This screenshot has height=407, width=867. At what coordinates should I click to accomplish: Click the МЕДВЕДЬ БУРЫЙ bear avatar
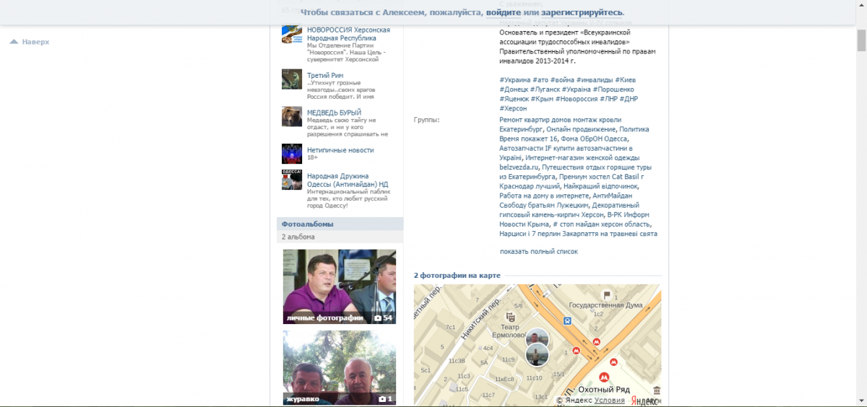click(292, 117)
